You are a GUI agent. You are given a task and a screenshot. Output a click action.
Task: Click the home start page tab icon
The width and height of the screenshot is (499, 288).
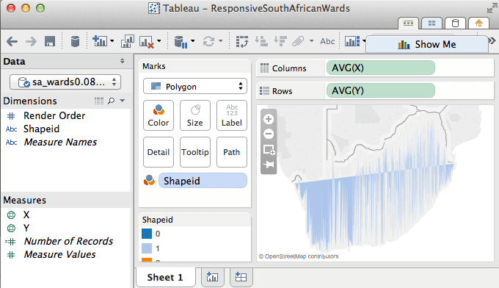point(478,24)
